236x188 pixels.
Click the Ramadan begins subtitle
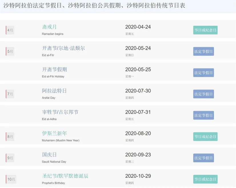coord(53,34)
